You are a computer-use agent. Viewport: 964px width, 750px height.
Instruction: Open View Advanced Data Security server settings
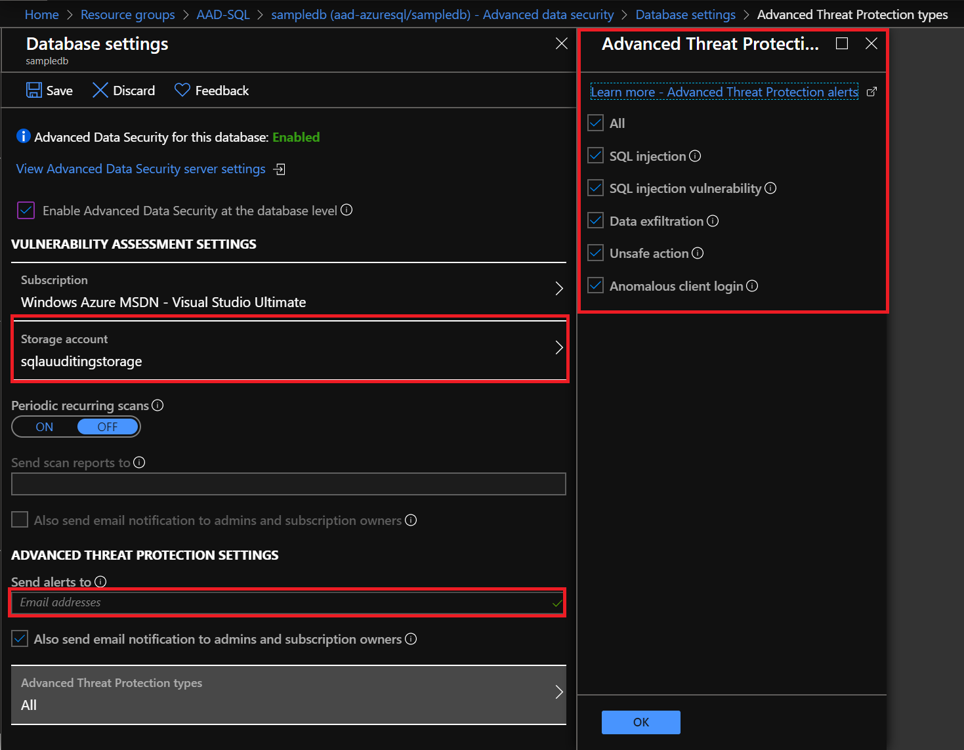click(x=140, y=169)
